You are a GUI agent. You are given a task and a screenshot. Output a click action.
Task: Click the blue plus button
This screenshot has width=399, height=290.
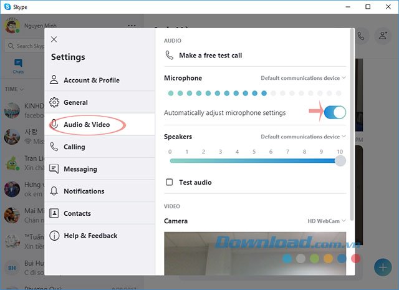pyautogui.click(x=383, y=268)
